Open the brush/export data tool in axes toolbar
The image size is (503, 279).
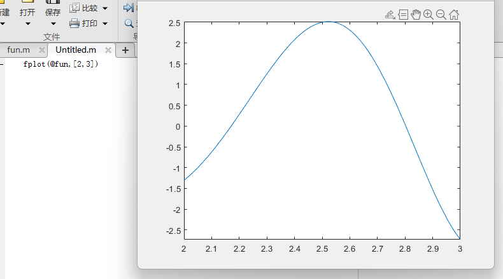click(x=390, y=15)
